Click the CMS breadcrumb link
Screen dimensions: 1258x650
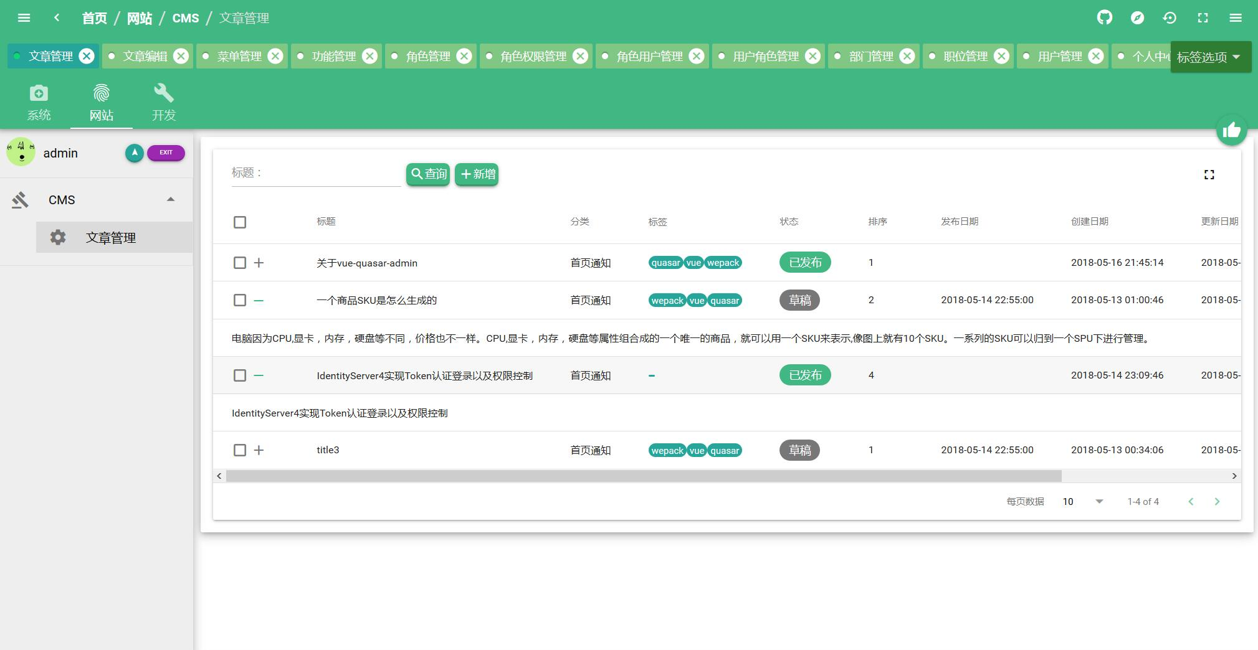coord(186,18)
